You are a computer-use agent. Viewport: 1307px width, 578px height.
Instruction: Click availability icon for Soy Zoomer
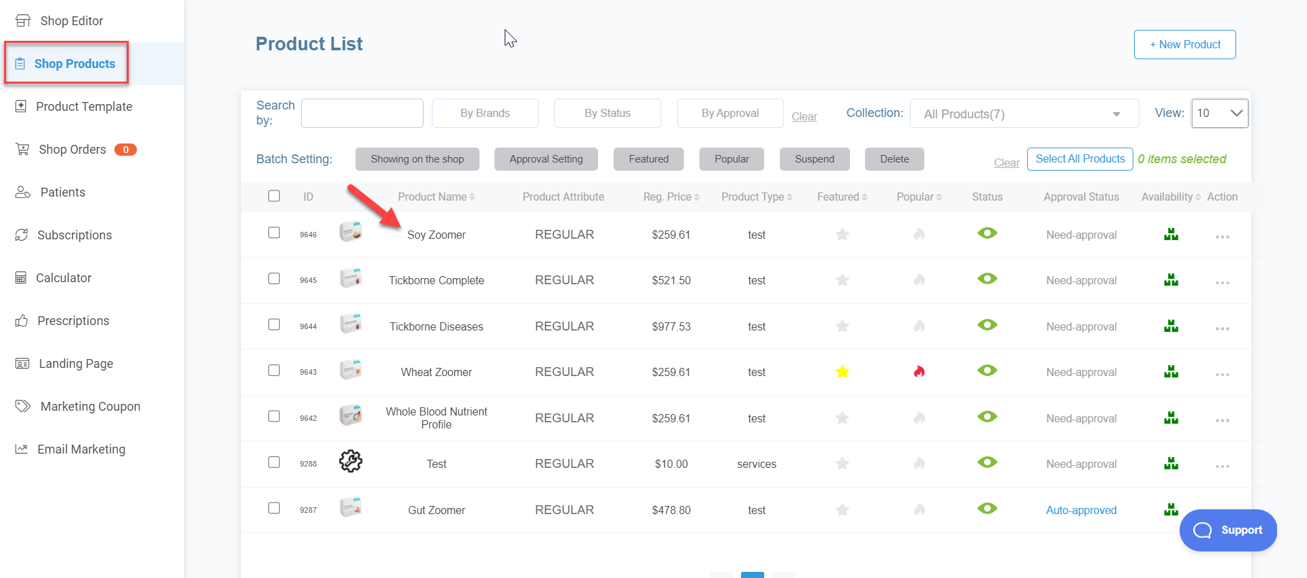point(1171,235)
